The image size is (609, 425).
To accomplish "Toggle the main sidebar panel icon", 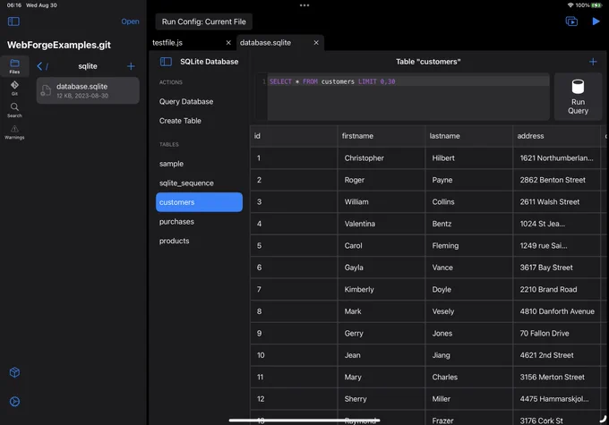I will (x=13, y=21).
